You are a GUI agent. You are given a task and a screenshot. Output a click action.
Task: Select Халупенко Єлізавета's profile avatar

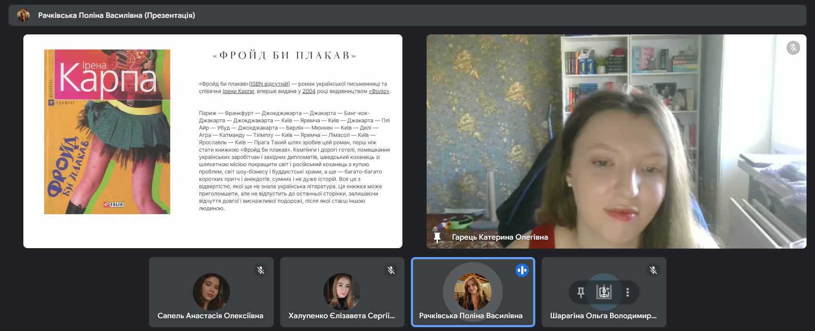point(342,292)
